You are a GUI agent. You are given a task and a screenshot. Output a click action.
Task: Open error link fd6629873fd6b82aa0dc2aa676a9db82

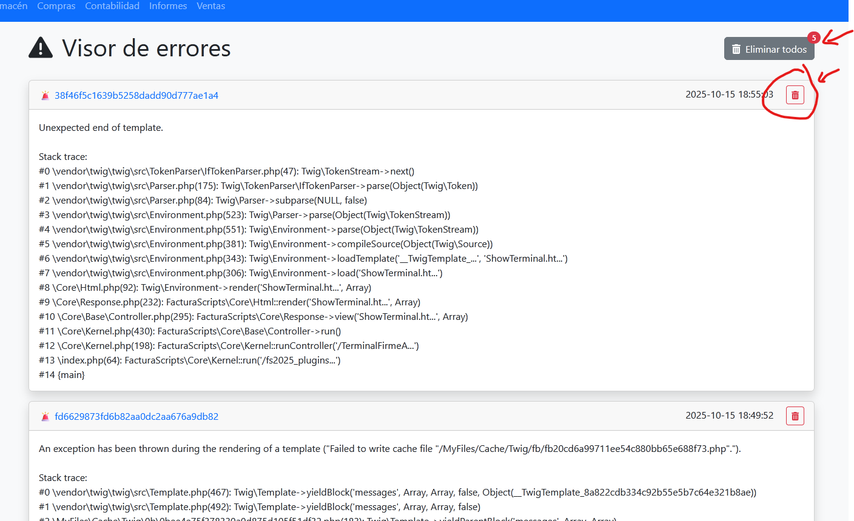[136, 417]
